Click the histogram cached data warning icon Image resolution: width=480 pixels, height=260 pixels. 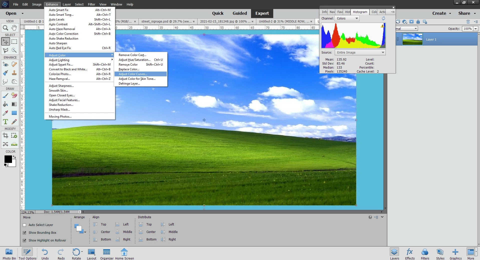(382, 26)
